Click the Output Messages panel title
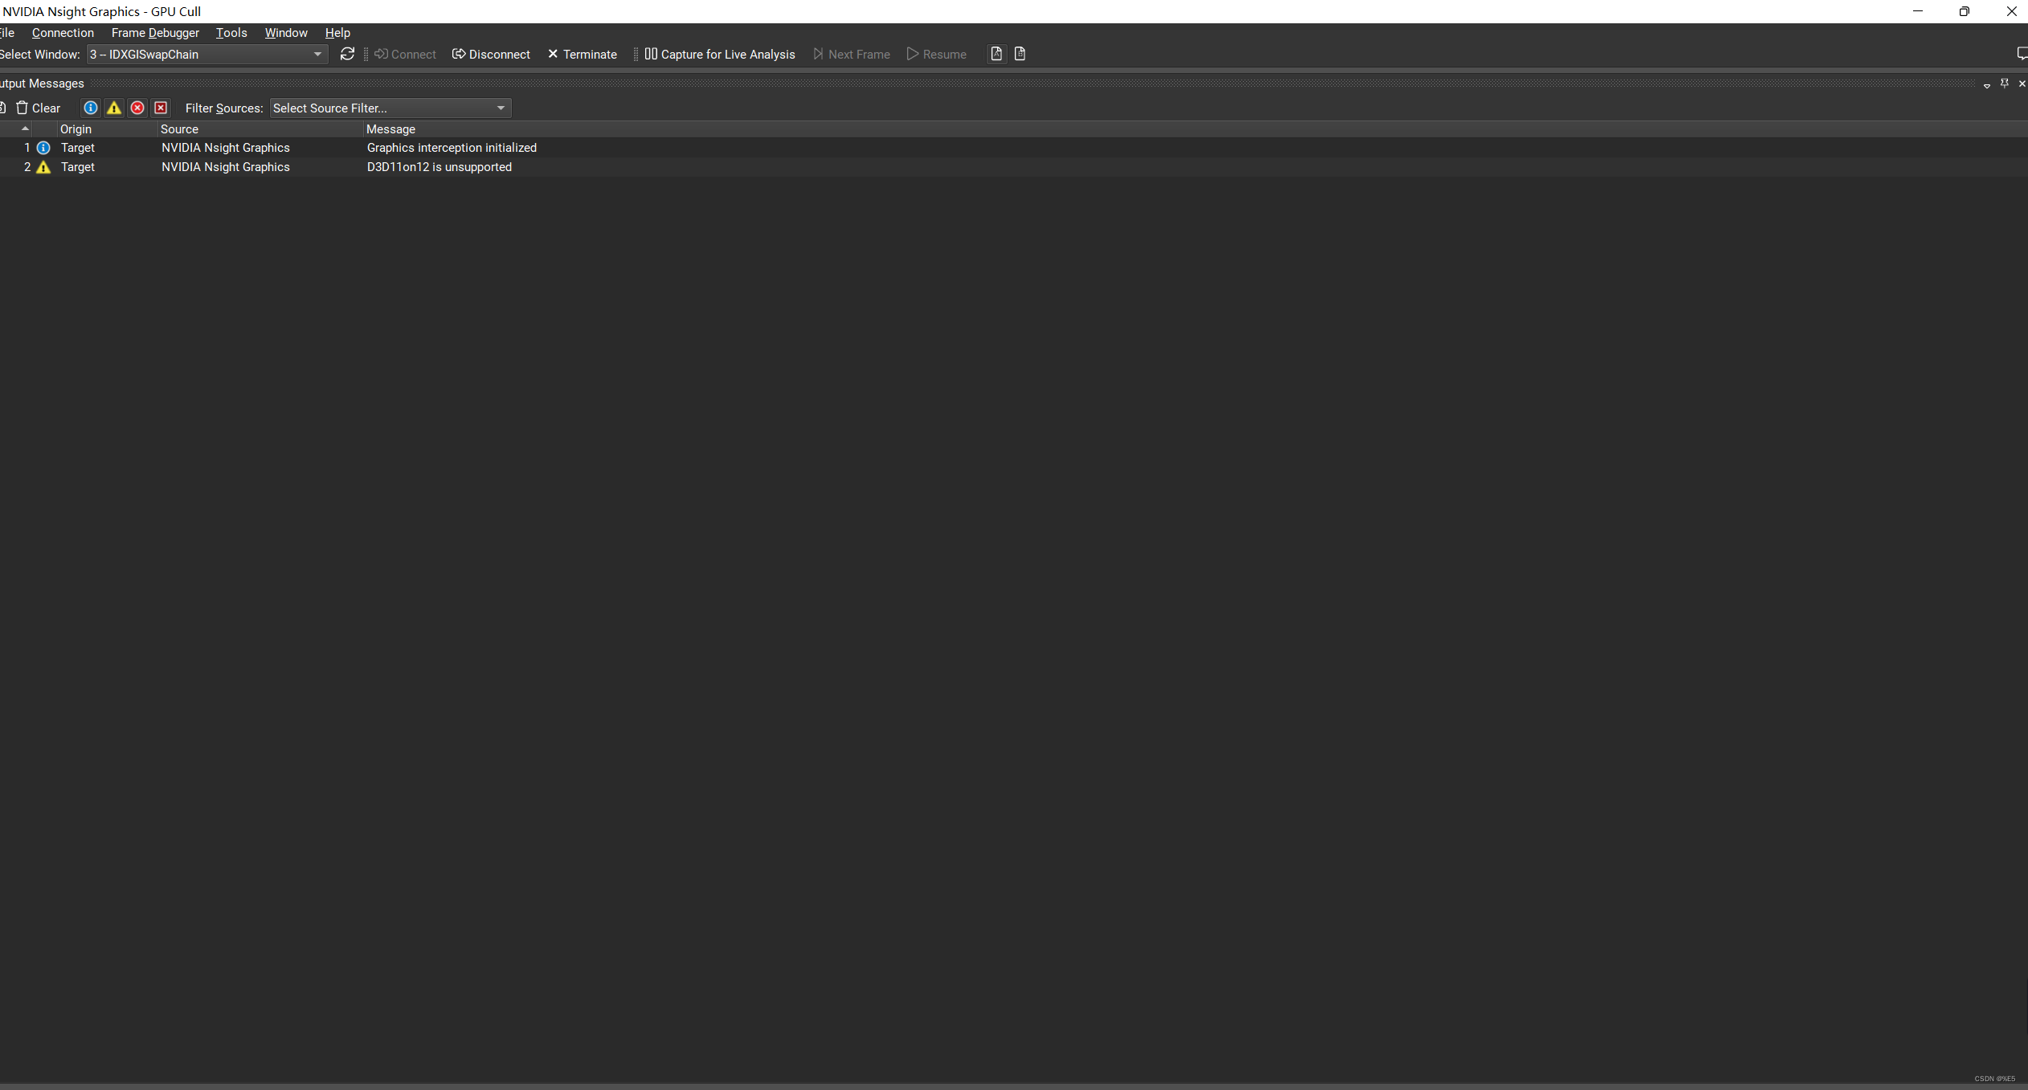This screenshot has width=2028, height=1090. 42,84
